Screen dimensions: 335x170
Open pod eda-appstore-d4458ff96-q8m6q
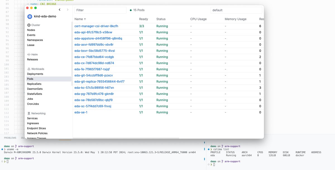click(98, 38)
